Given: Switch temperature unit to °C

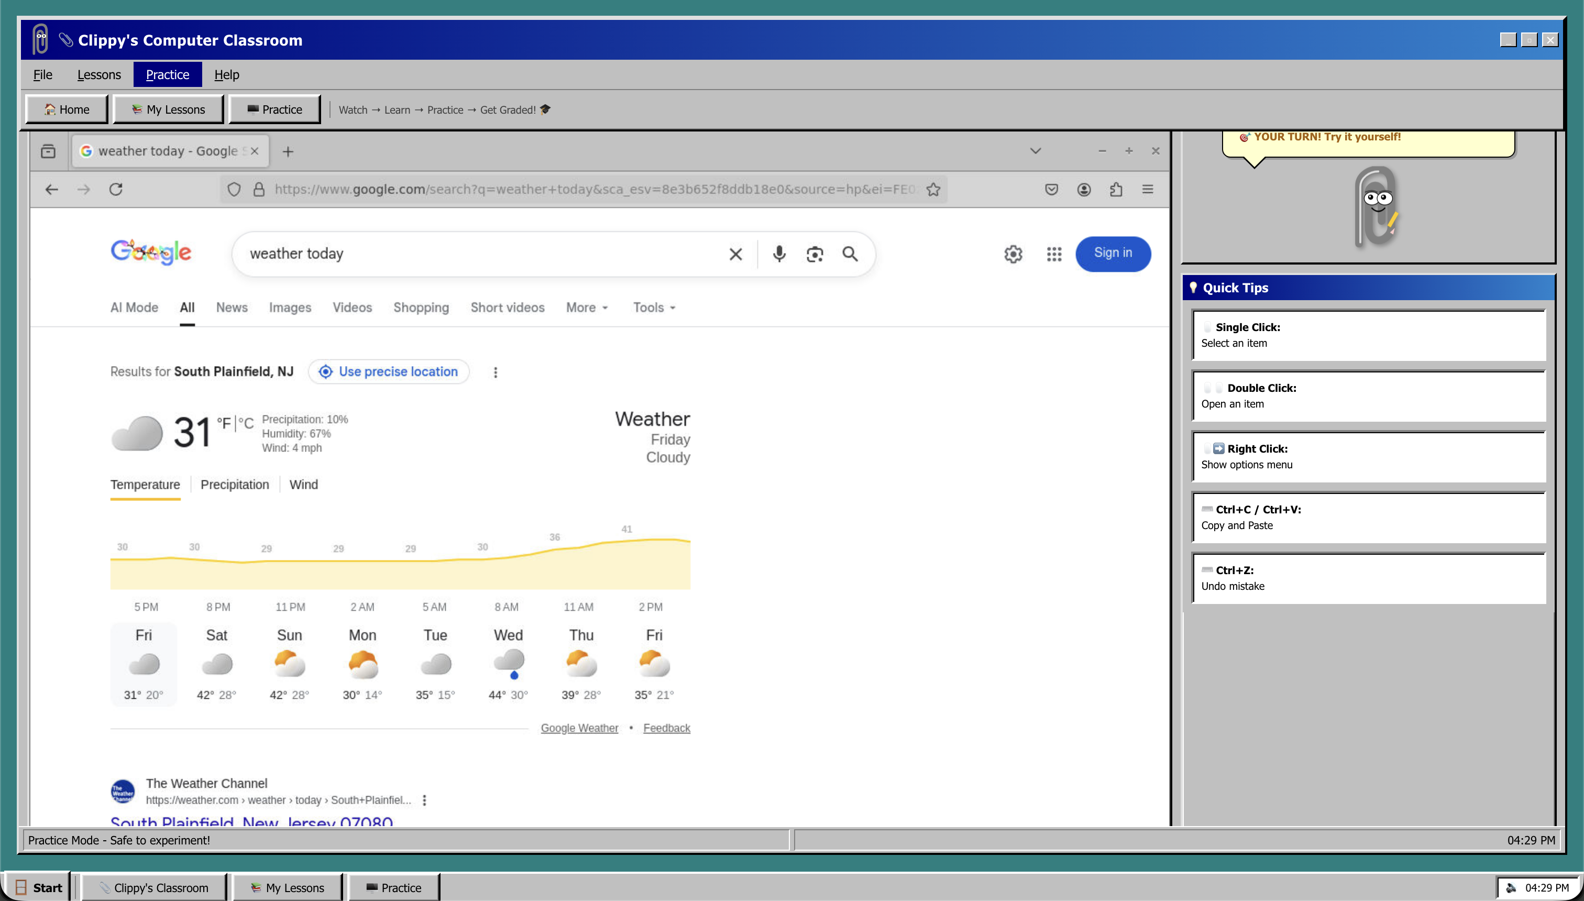Looking at the screenshot, I should coord(246,423).
